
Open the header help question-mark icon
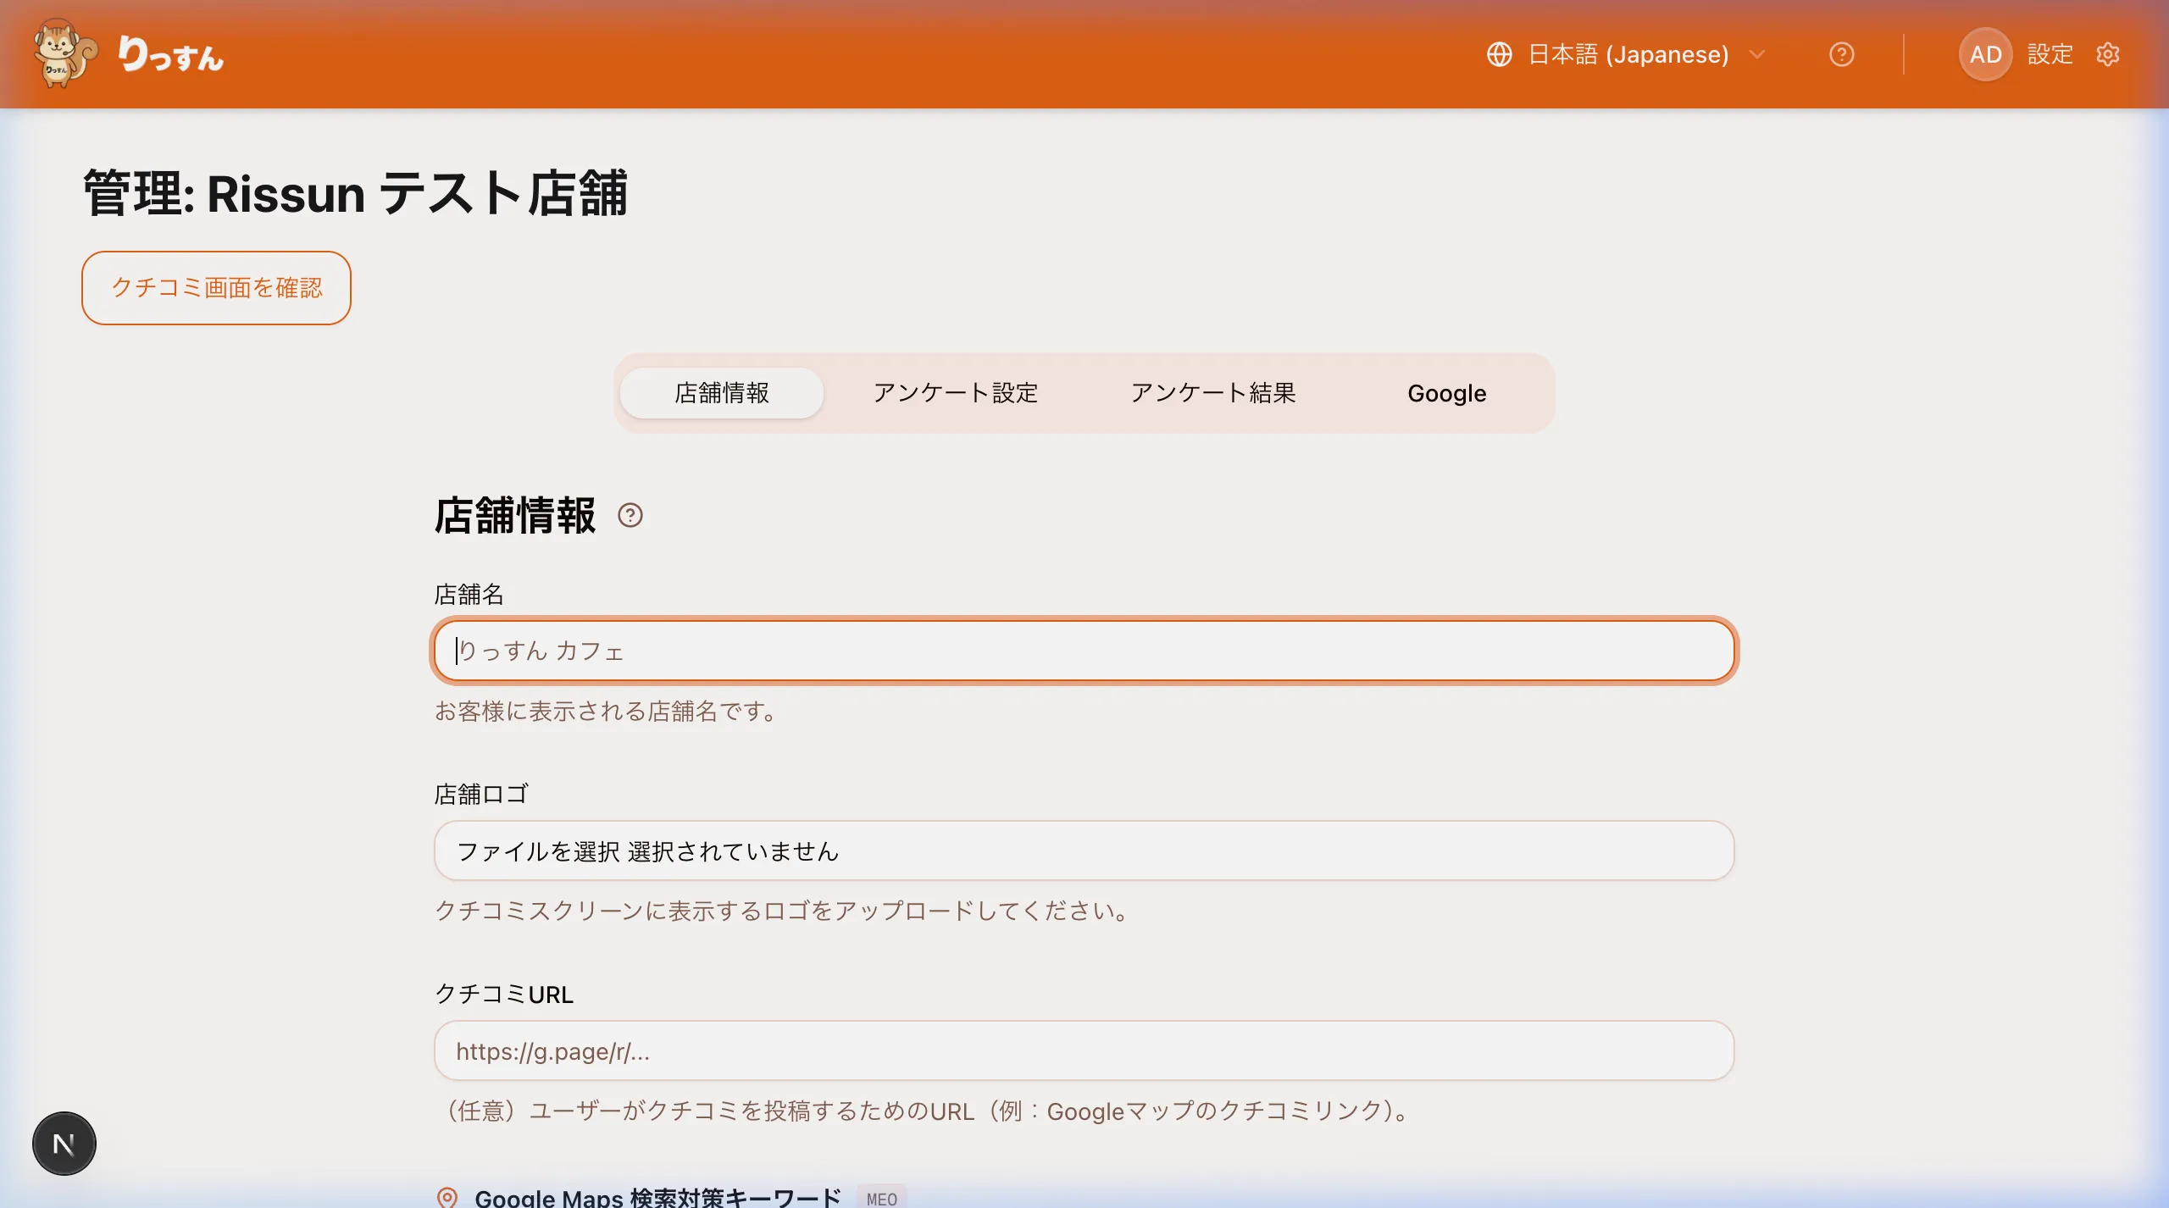click(x=1841, y=54)
